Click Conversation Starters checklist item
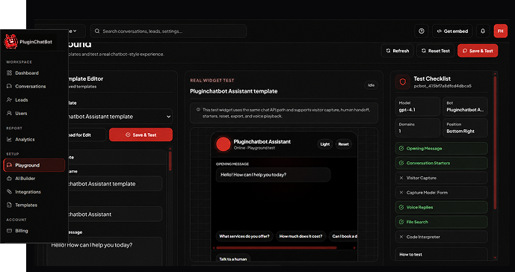This screenshot has height=272, width=515. 442,163
